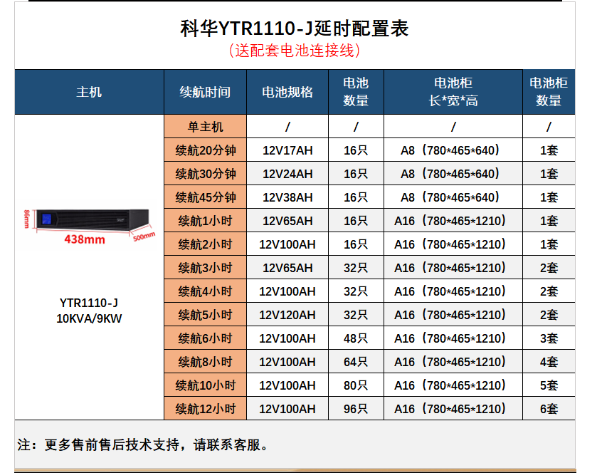Click the 续航时间 column header
Viewport: 597px width, 473px height.
click(205, 92)
